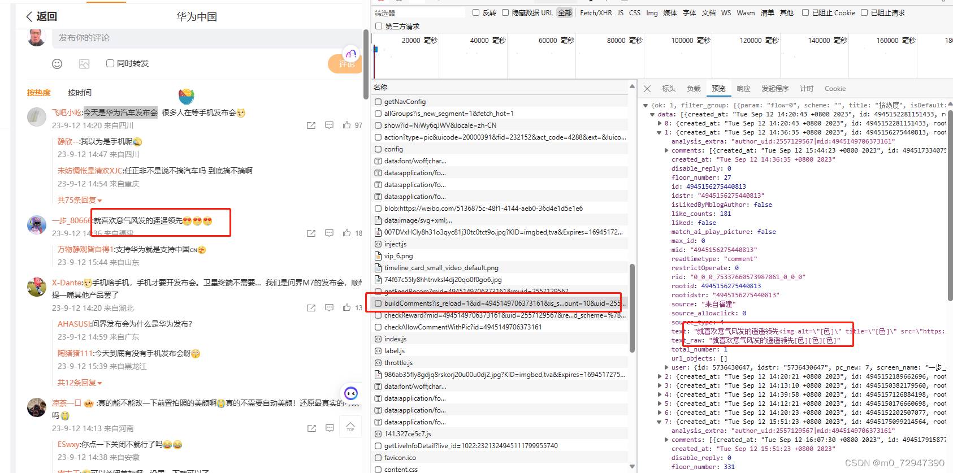Close the DevTools request details pane
The width and height of the screenshot is (953, 473).
click(x=647, y=89)
